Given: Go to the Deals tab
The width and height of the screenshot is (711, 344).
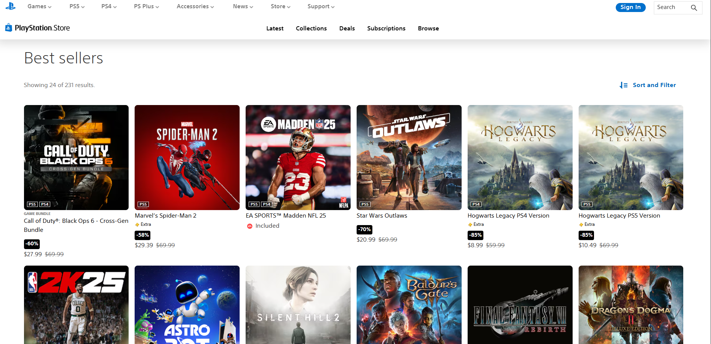Looking at the screenshot, I should tap(347, 29).
